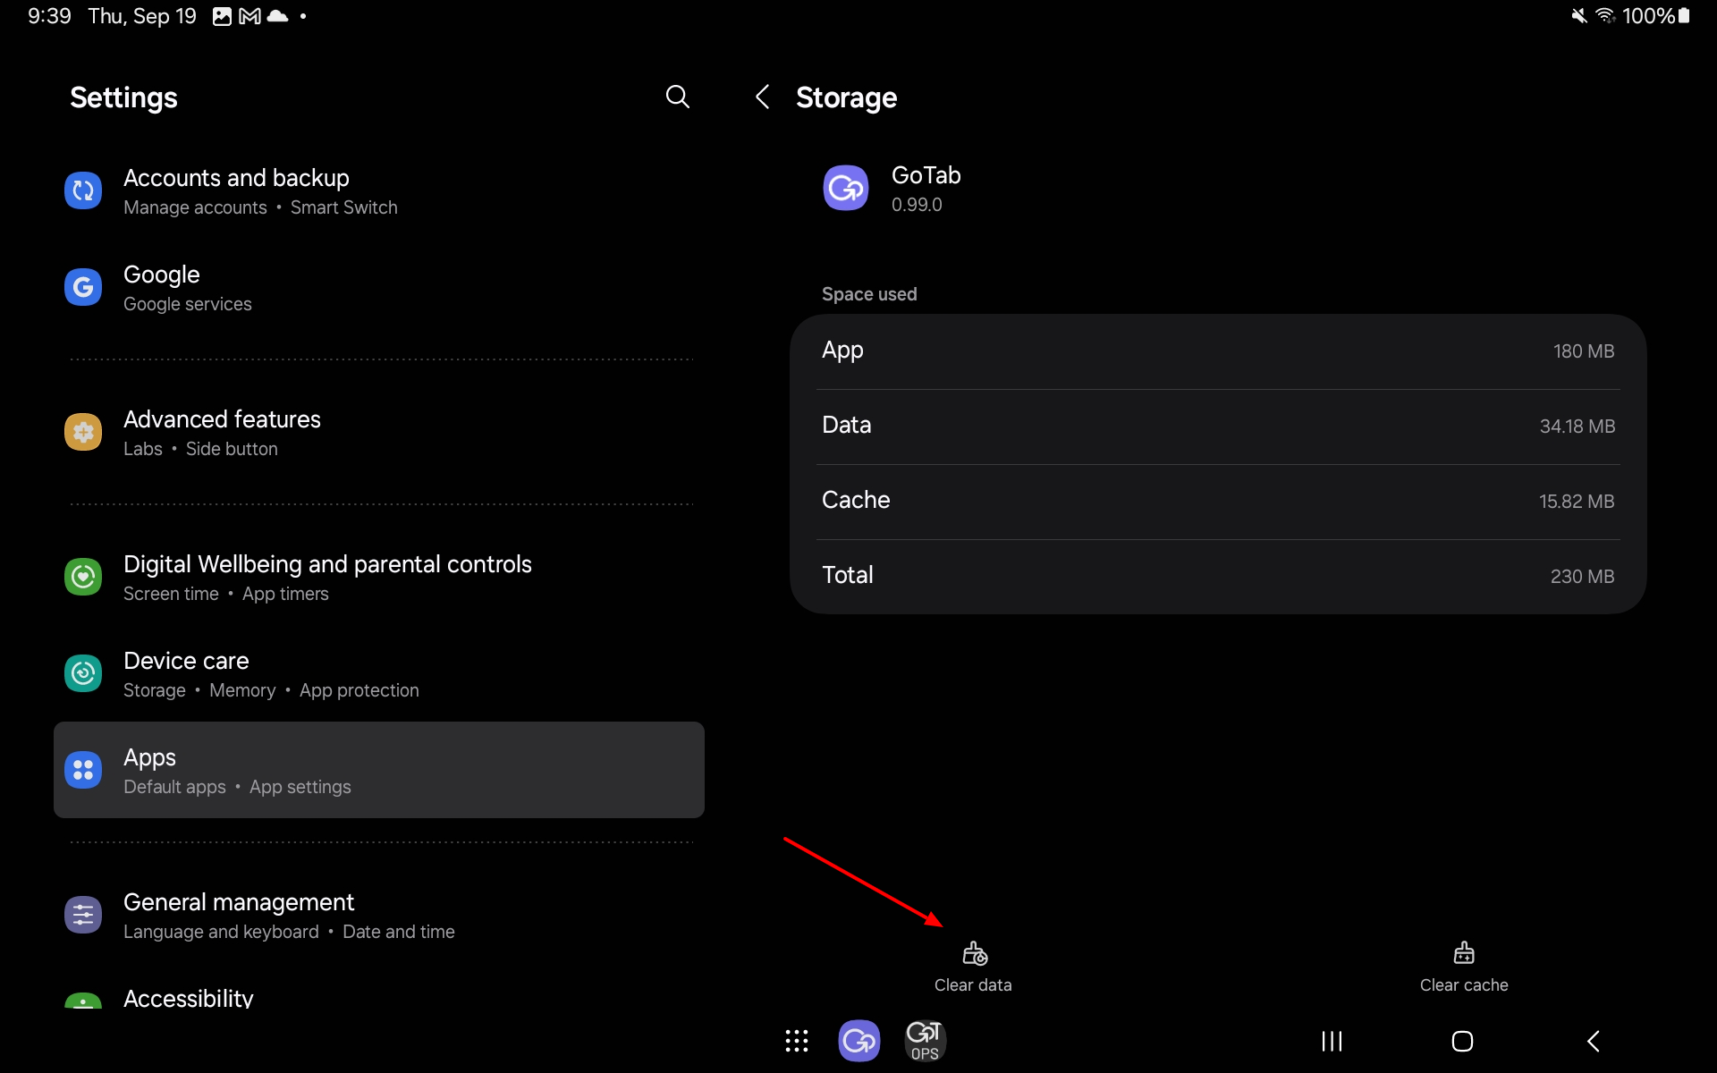Screen dimensions: 1717x1073
Task: Tap the GoTab app icon under Storage
Action: pos(846,188)
